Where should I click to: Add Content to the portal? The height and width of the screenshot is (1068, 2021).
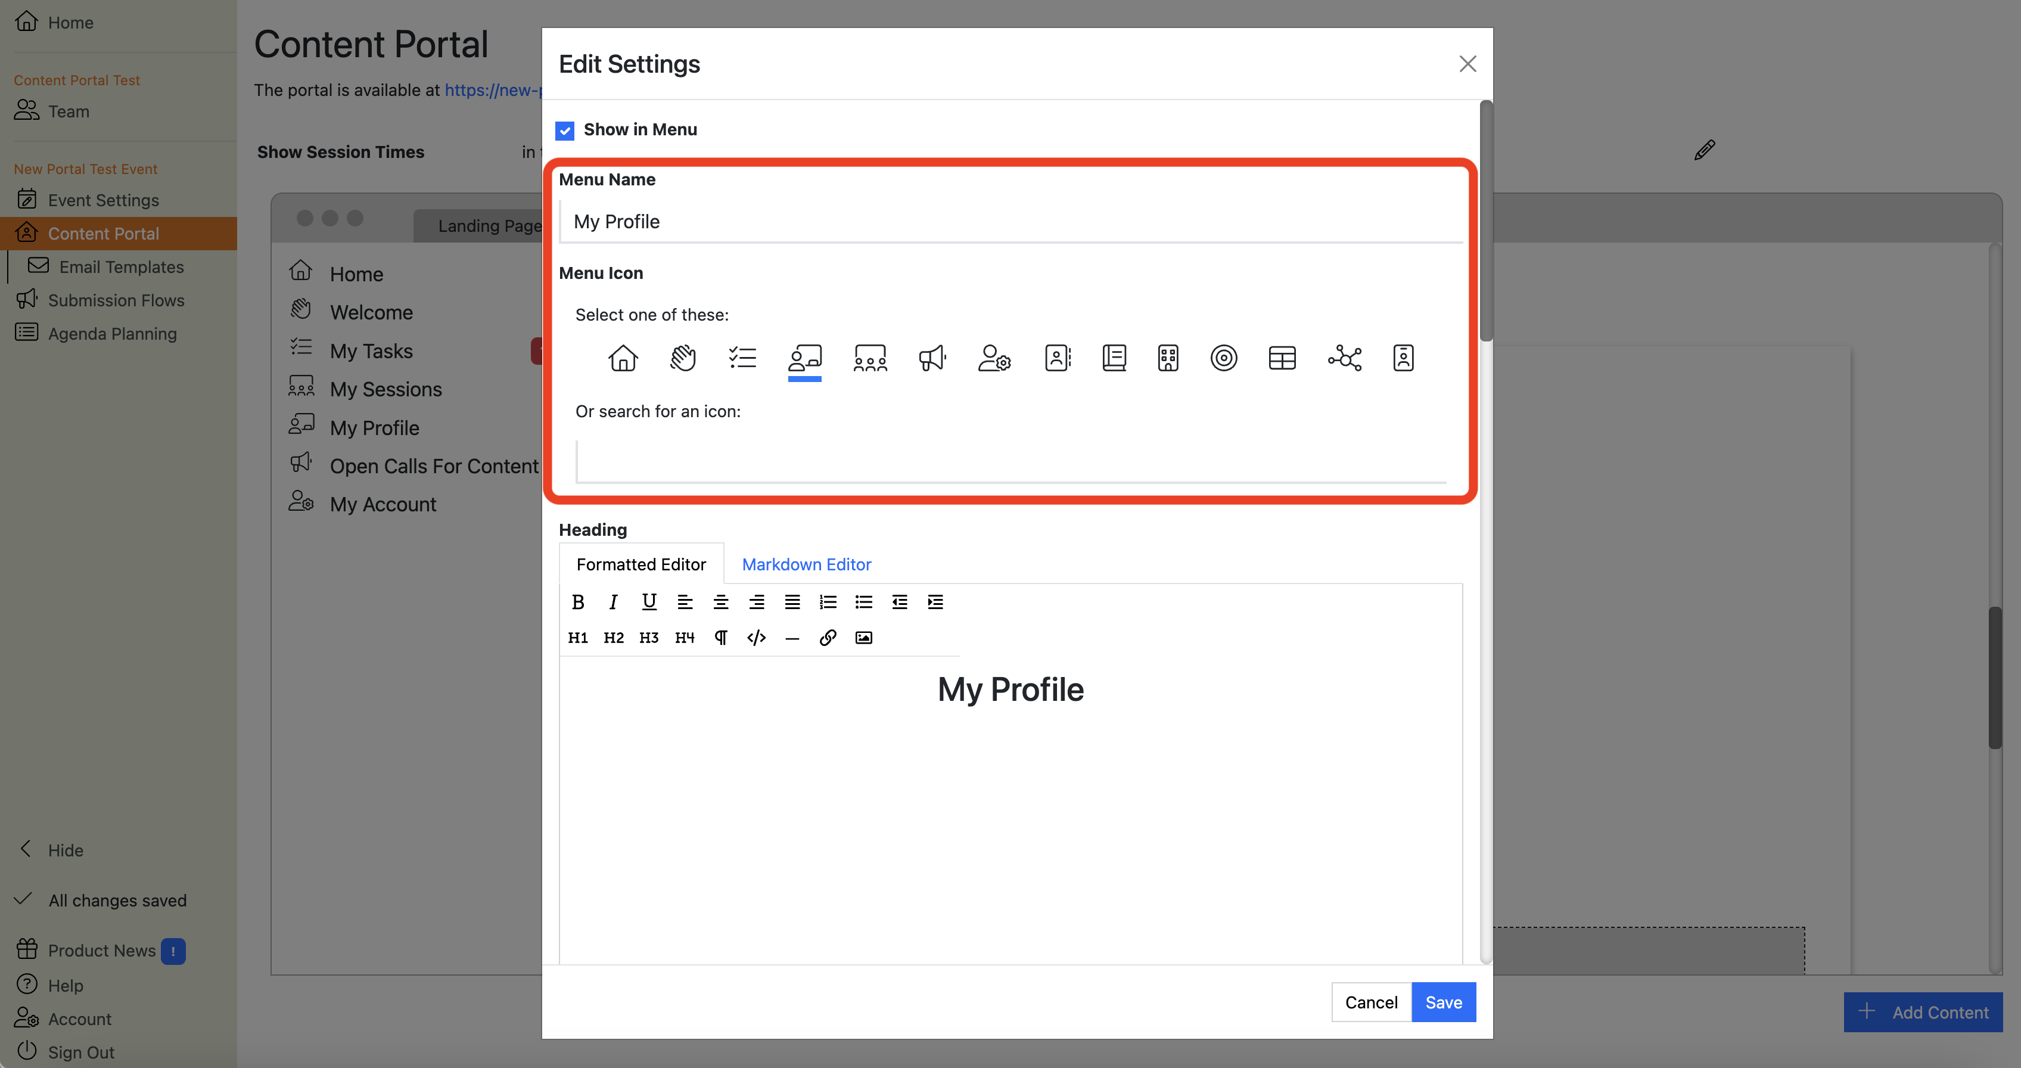[1923, 1013]
